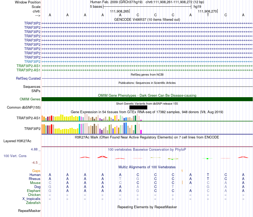
Task: Click the RefSeq Curated track label
Action: click(x=28, y=78)
